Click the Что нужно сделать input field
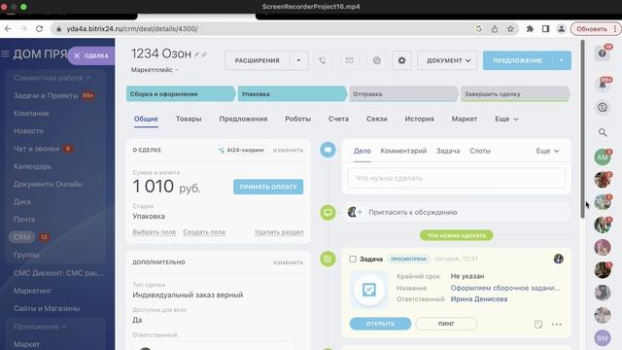Viewport: 622px width, 350px height. point(456,178)
